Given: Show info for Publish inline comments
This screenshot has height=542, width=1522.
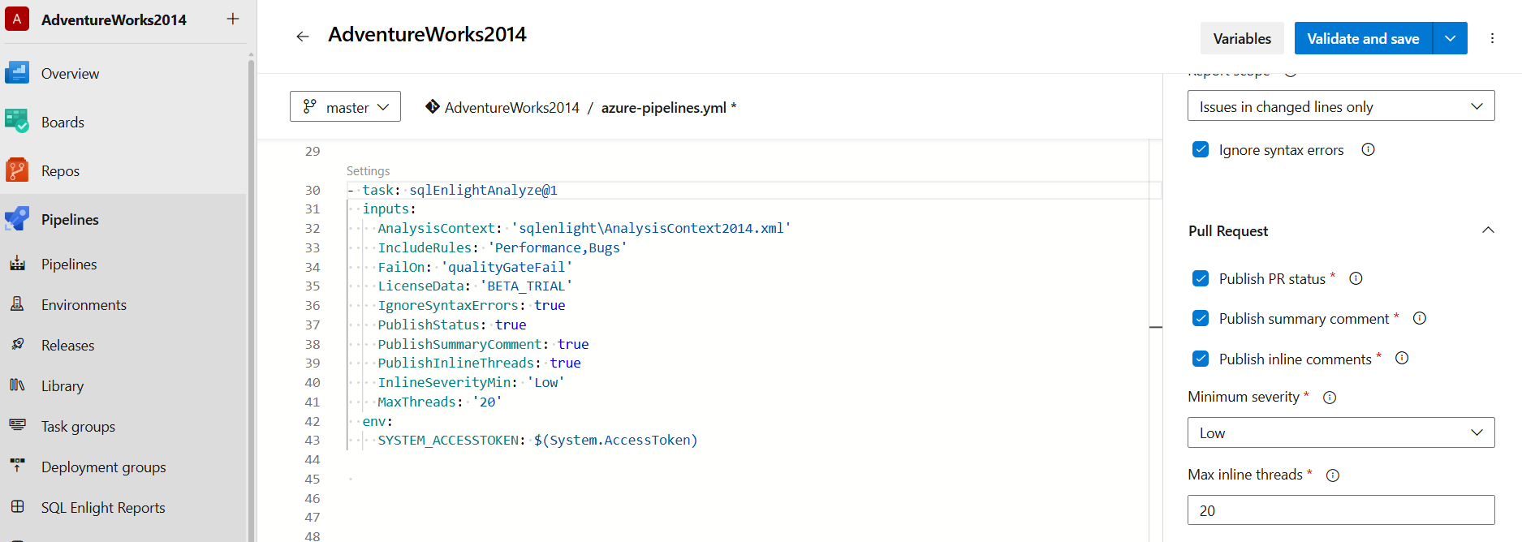Looking at the screenshot, I should coord(1402,358).
